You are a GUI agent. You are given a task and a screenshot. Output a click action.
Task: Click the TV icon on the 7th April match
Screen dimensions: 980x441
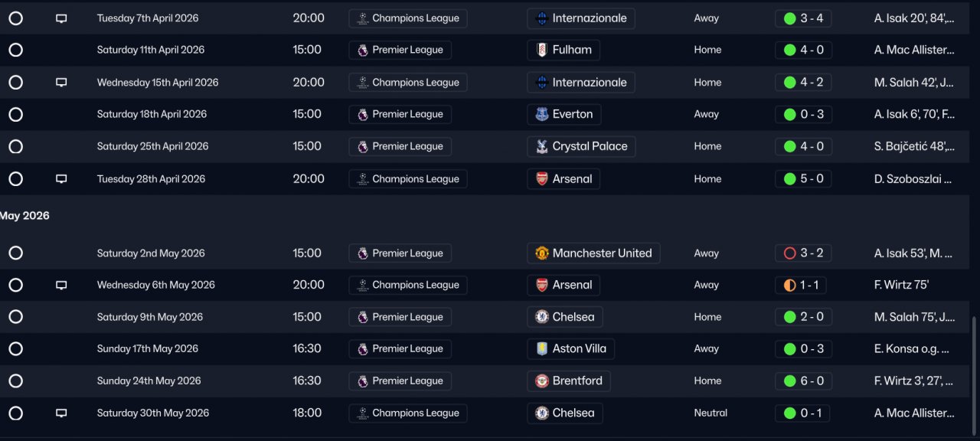click(x=61, y=18)
